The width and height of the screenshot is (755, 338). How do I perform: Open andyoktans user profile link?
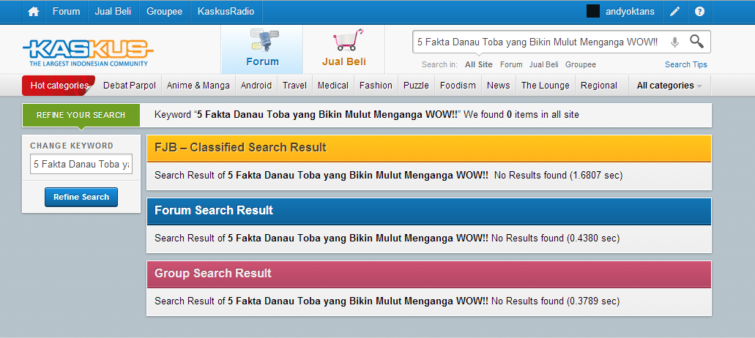coord(630,12)
